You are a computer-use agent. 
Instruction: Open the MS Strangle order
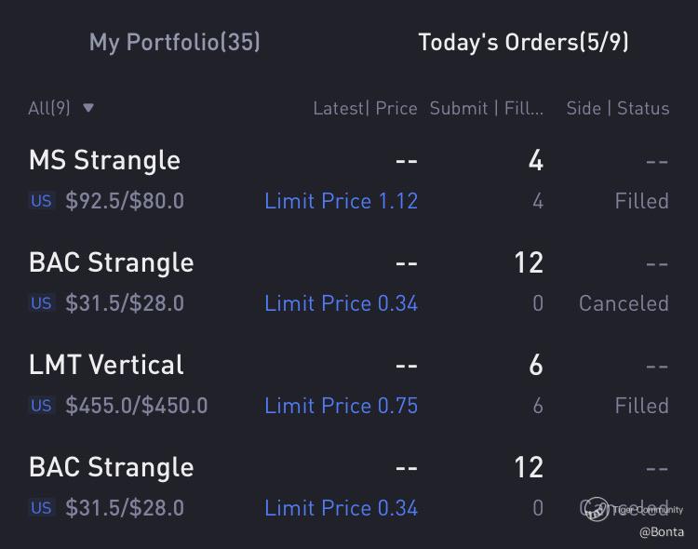[x=104, y=160]
